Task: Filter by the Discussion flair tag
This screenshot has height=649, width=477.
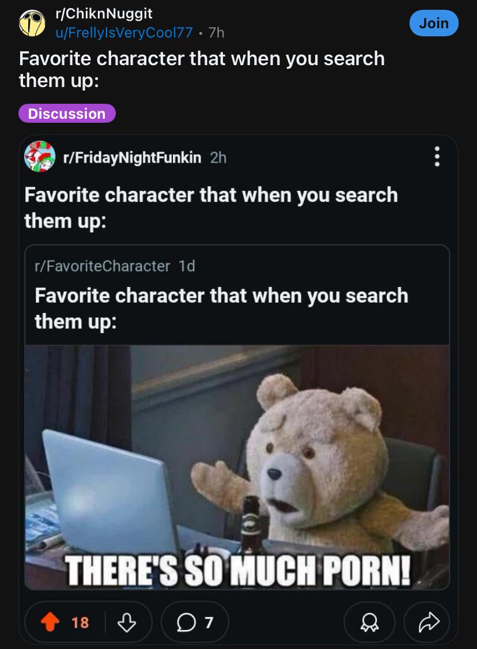Action: point(67,114)
